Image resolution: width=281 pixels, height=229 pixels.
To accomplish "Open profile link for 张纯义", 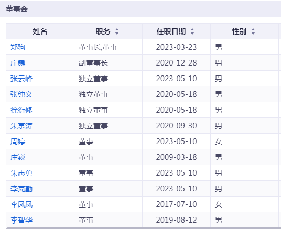I will pyautogui.click(x=21, y=94).
